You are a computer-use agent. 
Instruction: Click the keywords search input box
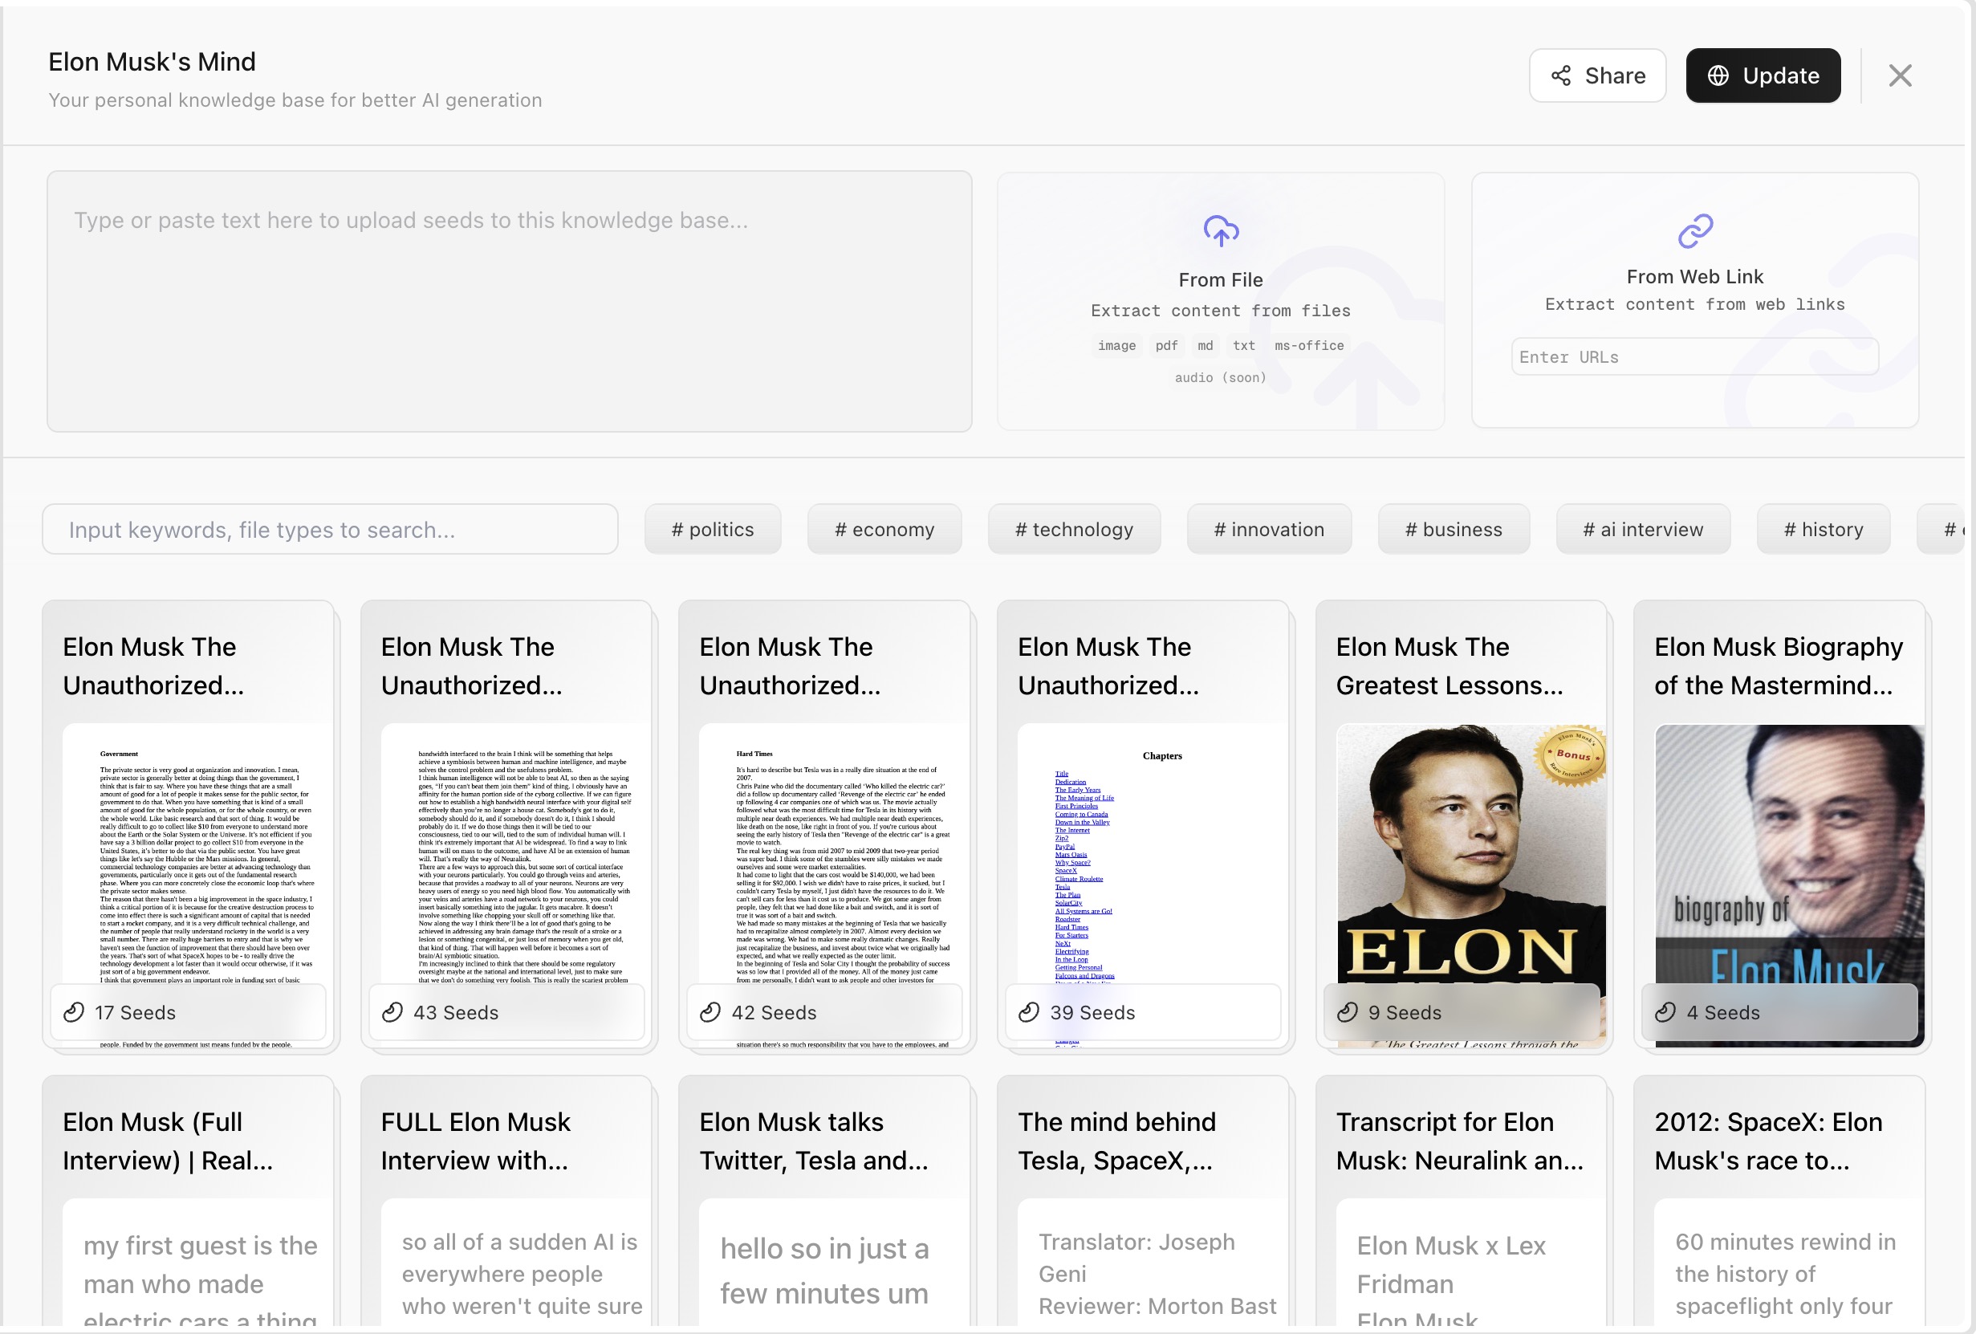click(330, 530)
